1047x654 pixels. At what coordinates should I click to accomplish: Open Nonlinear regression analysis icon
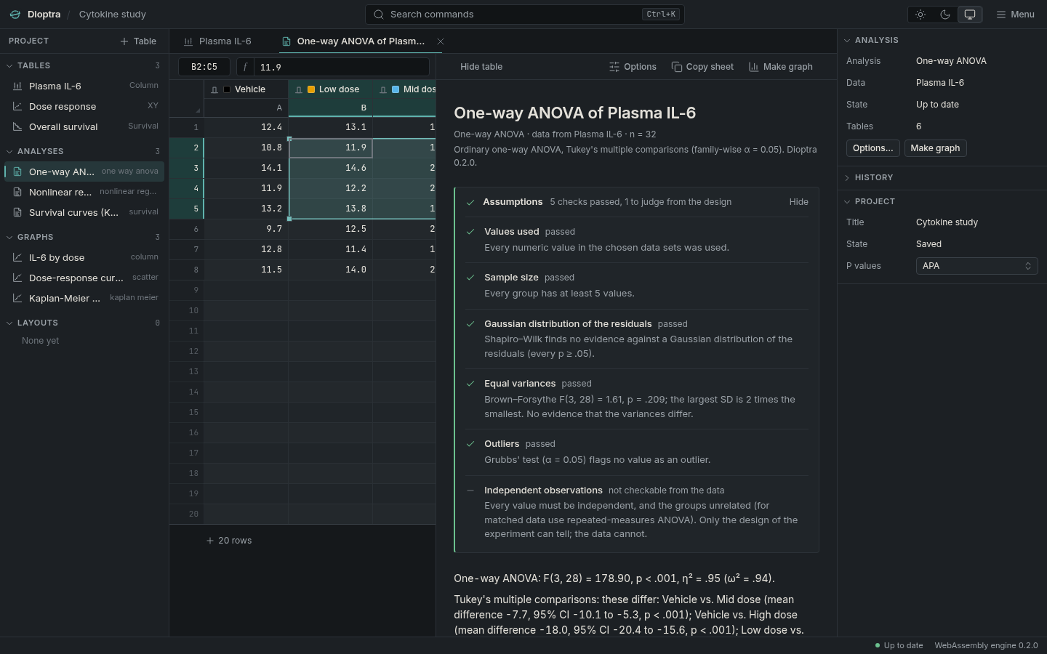tap(17, 192)
